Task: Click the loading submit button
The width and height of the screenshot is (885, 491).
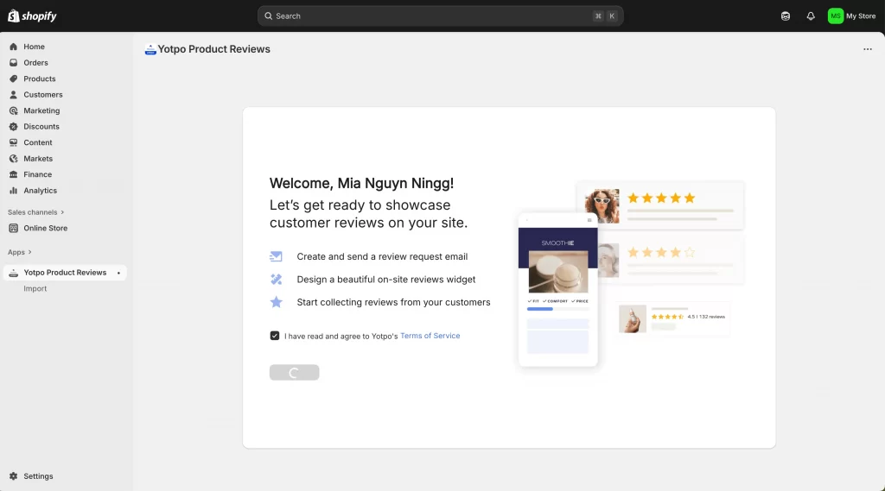Action: (x=294, y=373)
